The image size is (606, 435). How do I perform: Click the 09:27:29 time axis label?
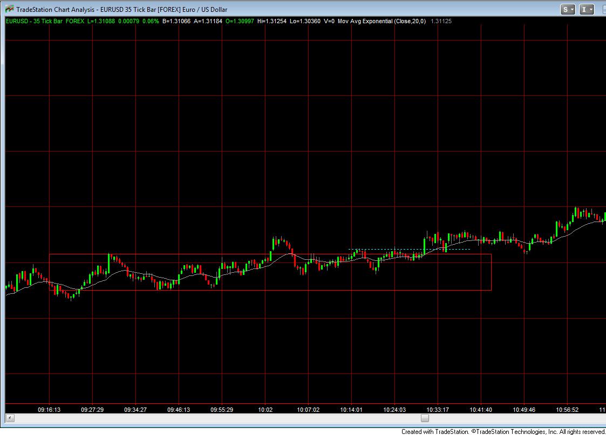click(x=92, y=410)
